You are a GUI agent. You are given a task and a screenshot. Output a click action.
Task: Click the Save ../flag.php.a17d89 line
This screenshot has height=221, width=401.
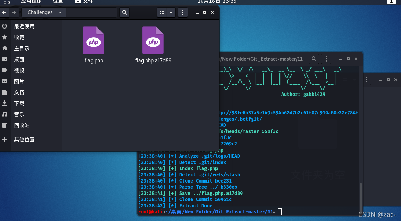[190, 193]
